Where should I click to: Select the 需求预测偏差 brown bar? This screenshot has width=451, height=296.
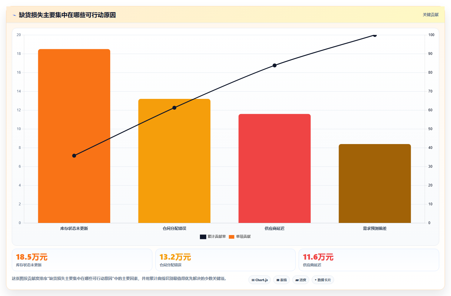(x=375, y=183)
